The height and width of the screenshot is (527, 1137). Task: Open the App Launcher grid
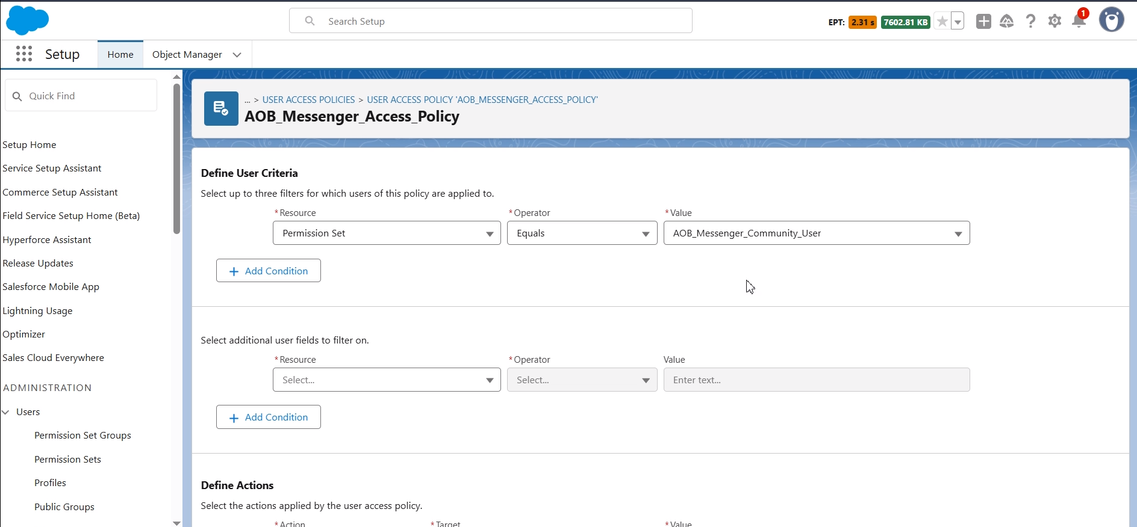click(24, 54)
